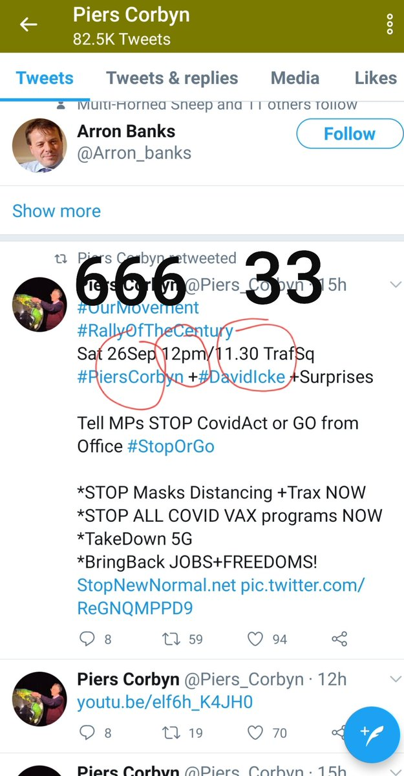Viewport: 404px width, 776px height.
Task: Open the youtu.be/elf6h_K4JH0 link
Action: (x=165, y=702)
